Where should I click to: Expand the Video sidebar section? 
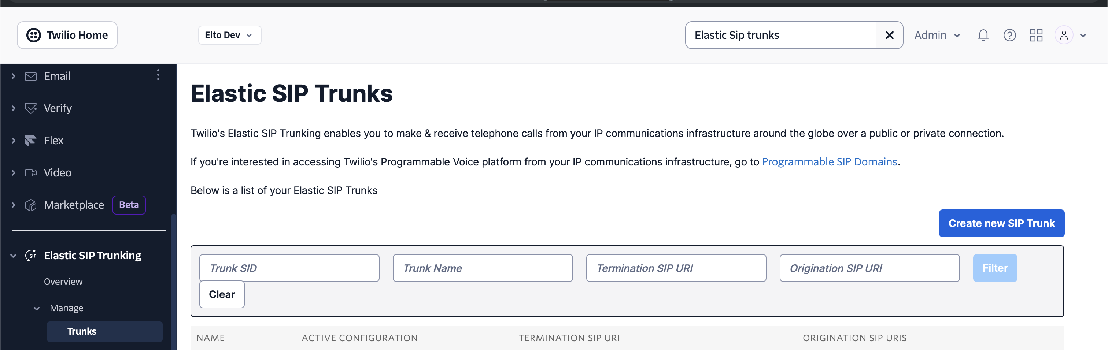13,173
